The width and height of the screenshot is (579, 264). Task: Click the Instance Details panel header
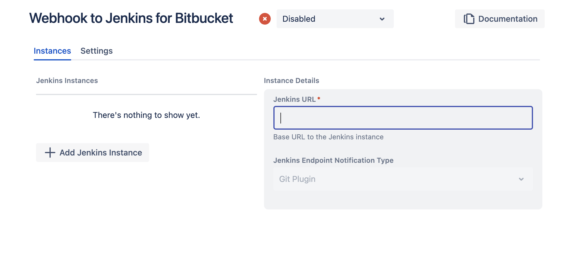292,80
